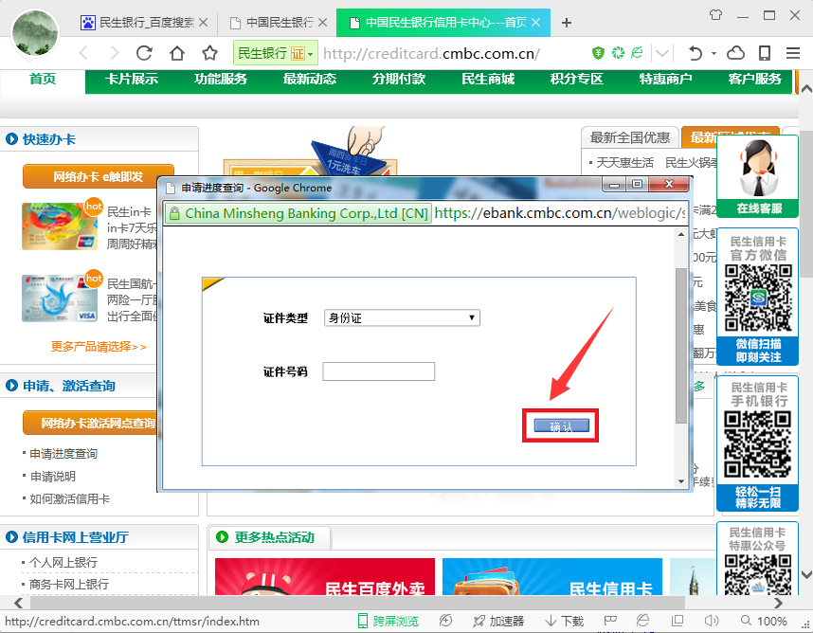Open the browser hamburger menu
This screenshot has height=633, width=813.
[793, 53]
